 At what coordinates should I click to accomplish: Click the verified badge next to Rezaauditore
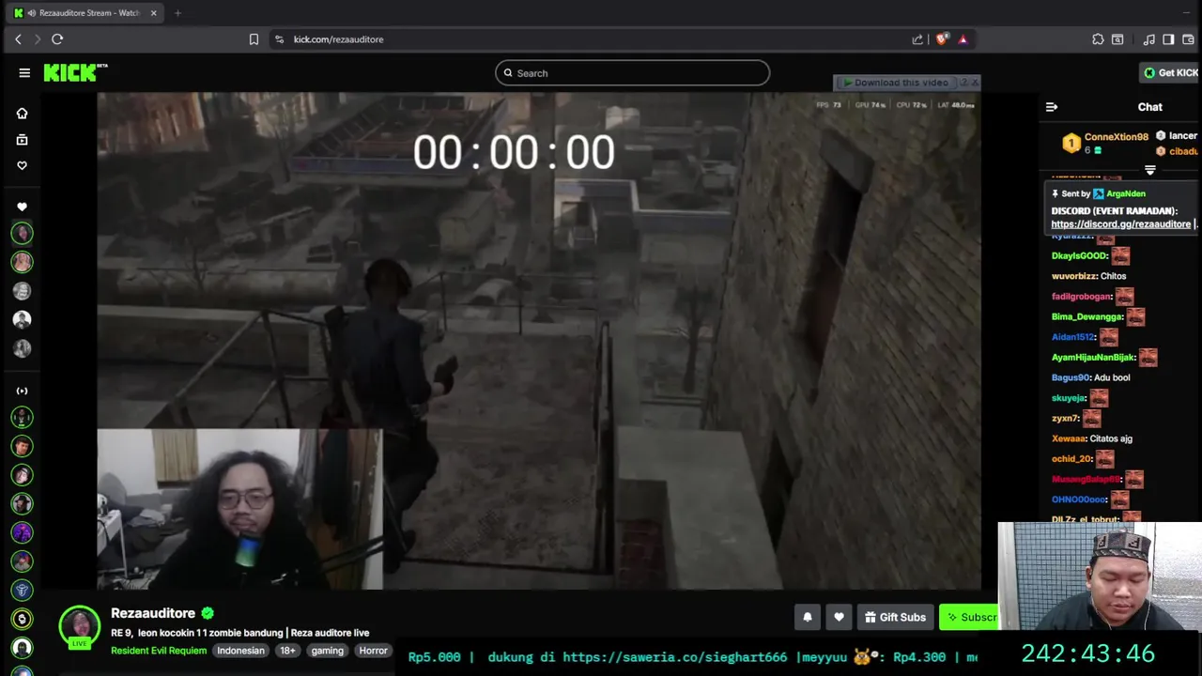coord(208,613)
